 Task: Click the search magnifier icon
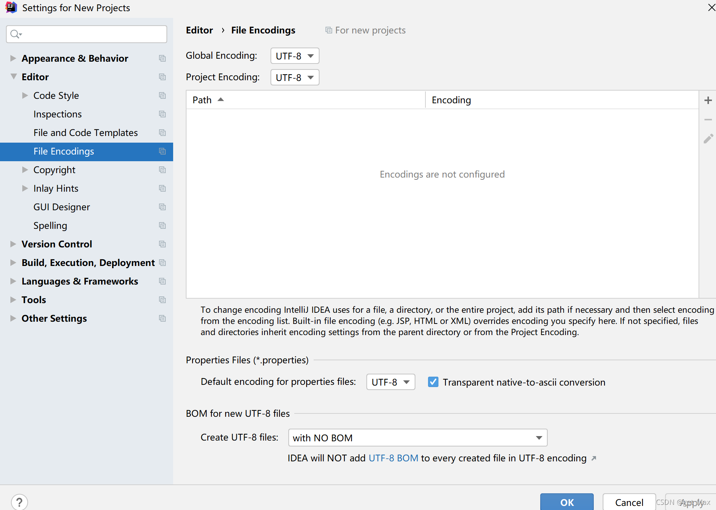pyautogui.click(x=15, y=34)
